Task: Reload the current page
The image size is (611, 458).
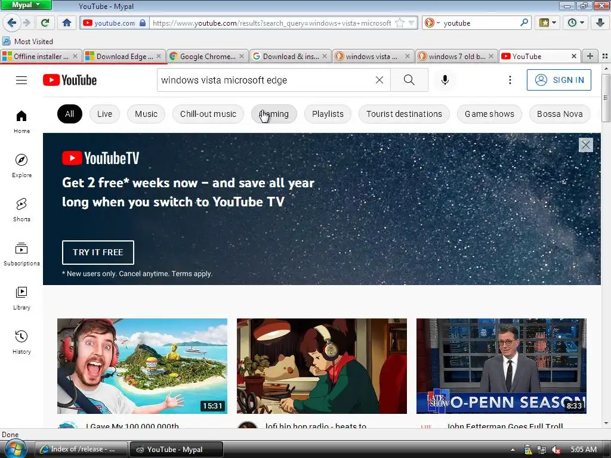Action: tap(45, 23)
